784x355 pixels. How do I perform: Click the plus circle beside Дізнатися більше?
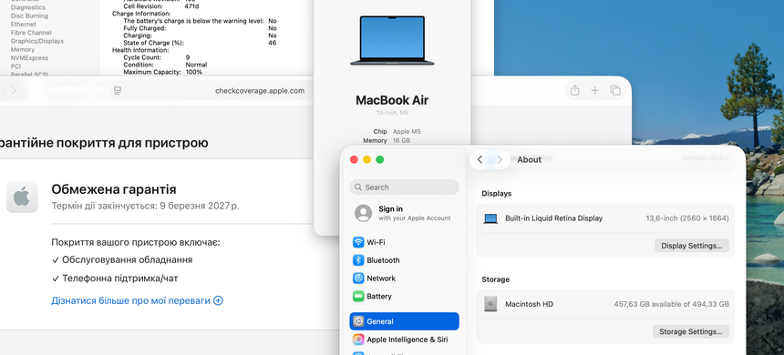click(x=218, y=300)
